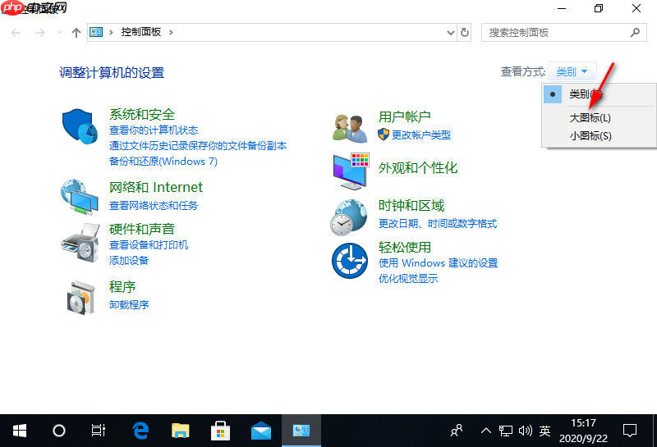Open Task View on the taskbar
This screenshot has height=447, width=657.
(99, 431)
